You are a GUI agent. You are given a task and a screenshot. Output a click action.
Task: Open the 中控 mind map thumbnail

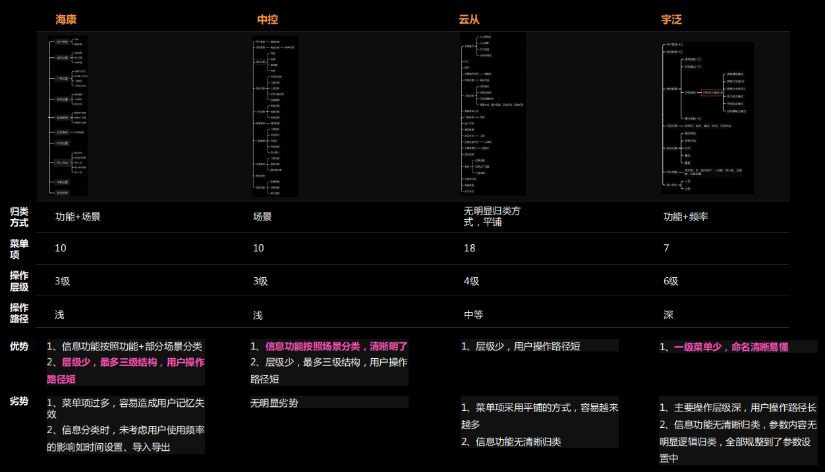[275, 116]
